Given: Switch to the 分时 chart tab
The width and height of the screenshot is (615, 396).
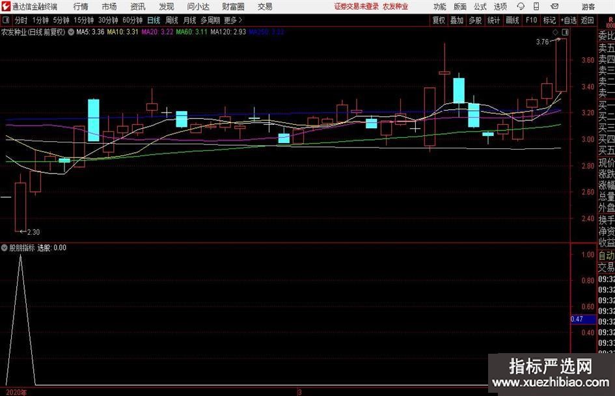Looking at the screenshot, I should [x=21, y=20].
